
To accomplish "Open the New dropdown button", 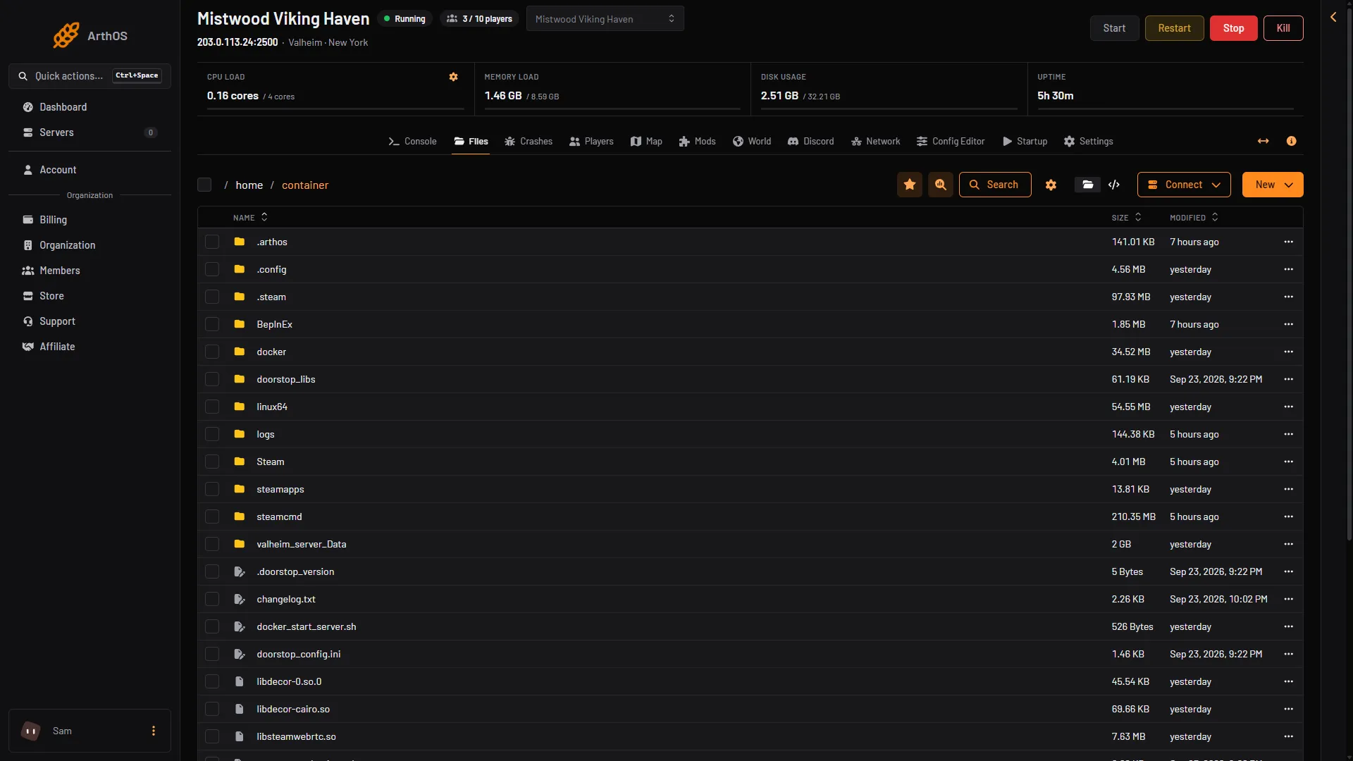I will pyautogui.click(x=1273, y=185).
